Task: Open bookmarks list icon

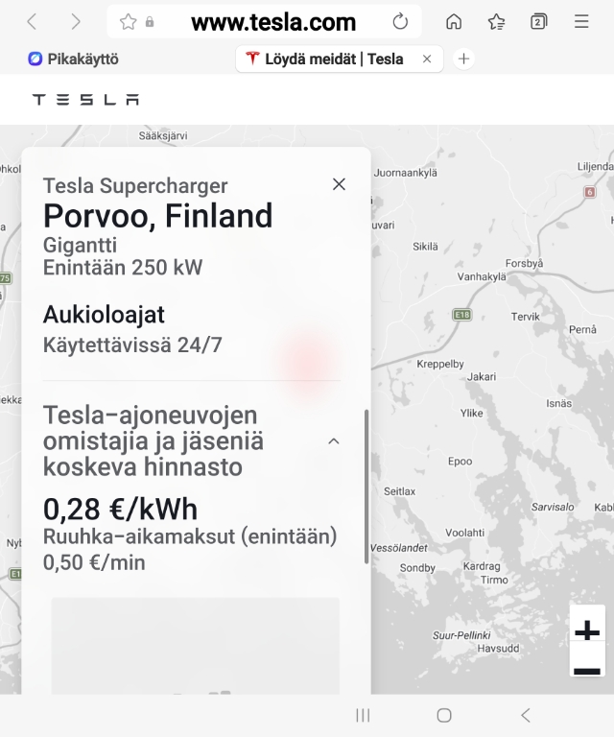Action: [496, 22]
